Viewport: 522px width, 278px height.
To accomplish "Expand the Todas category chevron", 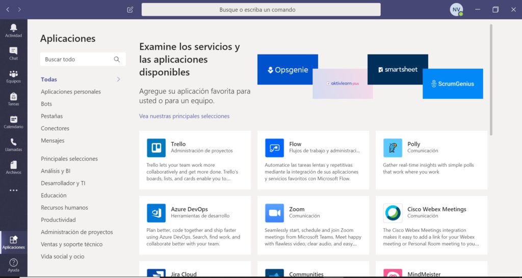I will point(118,79).
